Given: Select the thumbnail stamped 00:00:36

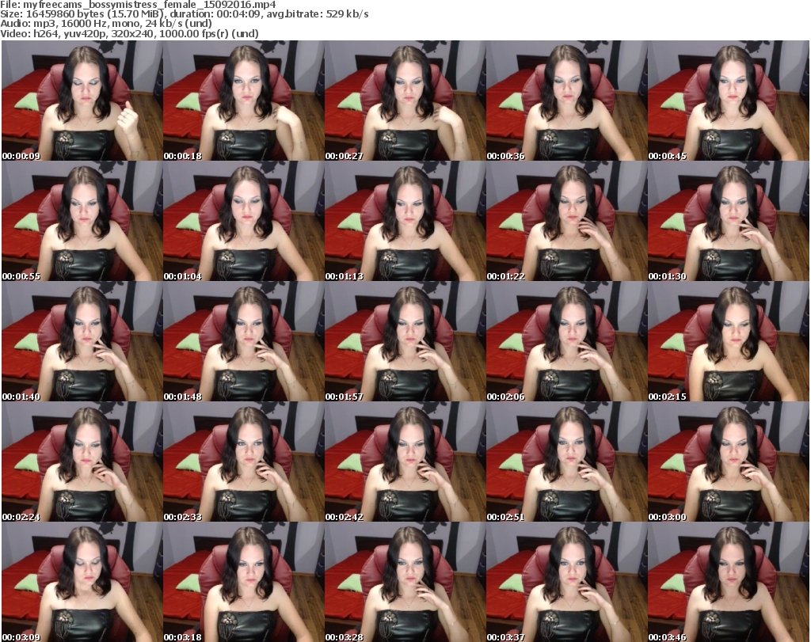Looking at the screenshot, I should click(566, 101).
